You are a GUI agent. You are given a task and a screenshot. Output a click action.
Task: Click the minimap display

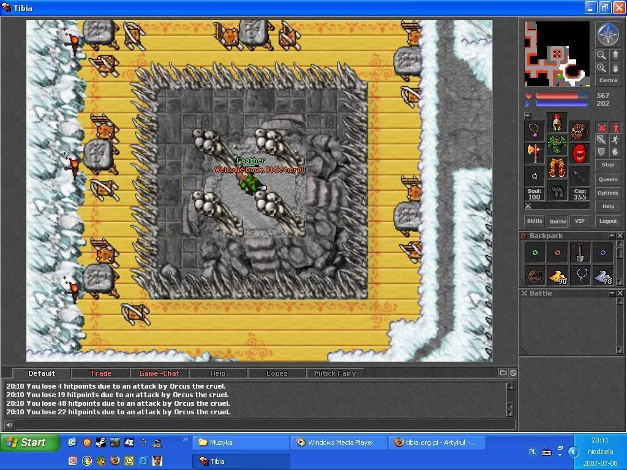click(x=557, y=54)
